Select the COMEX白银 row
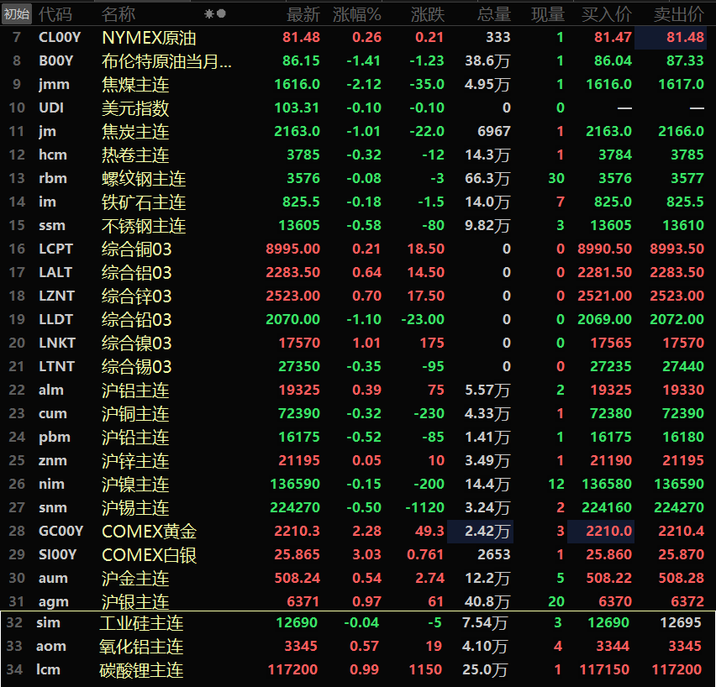The image size is (716, 687). 150,555
